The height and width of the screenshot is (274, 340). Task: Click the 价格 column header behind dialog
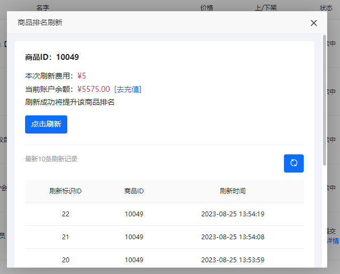[207, 7]
